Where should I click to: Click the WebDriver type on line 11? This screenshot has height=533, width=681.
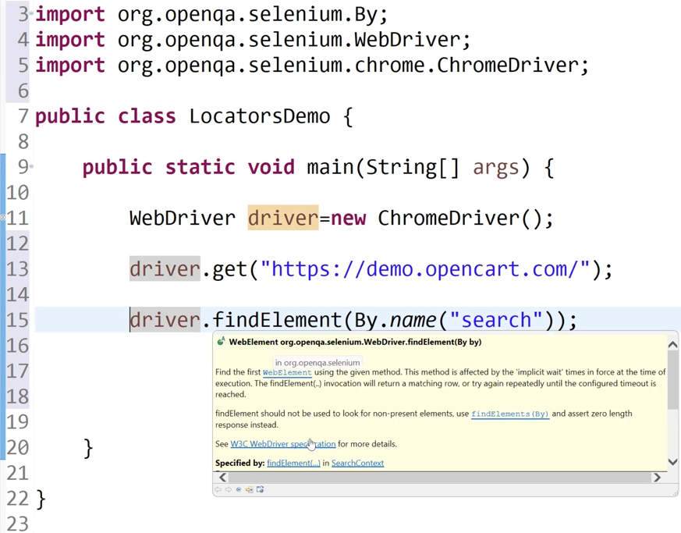[183, 218]
